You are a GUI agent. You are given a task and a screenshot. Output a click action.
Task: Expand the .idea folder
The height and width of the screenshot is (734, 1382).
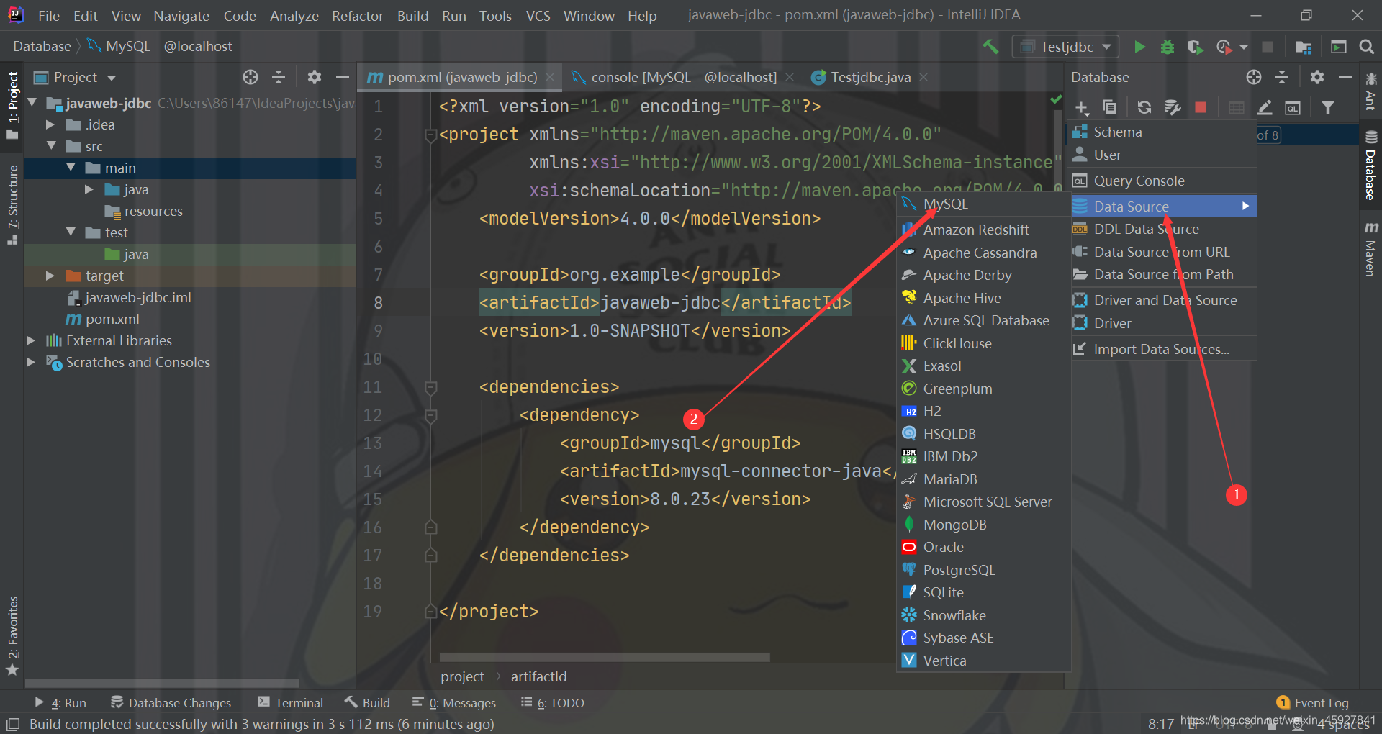pos(50,124)
